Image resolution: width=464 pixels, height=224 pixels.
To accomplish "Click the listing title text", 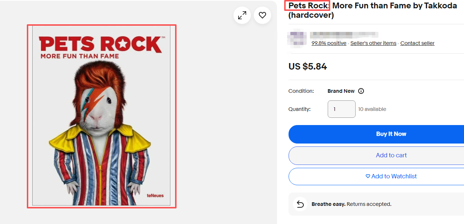I will tap(373, 11).
